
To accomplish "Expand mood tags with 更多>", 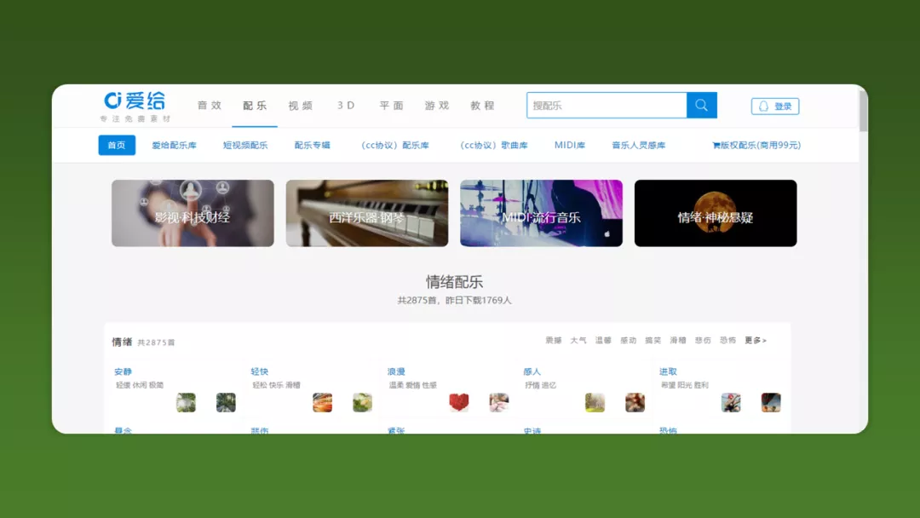I will point(755,340).
